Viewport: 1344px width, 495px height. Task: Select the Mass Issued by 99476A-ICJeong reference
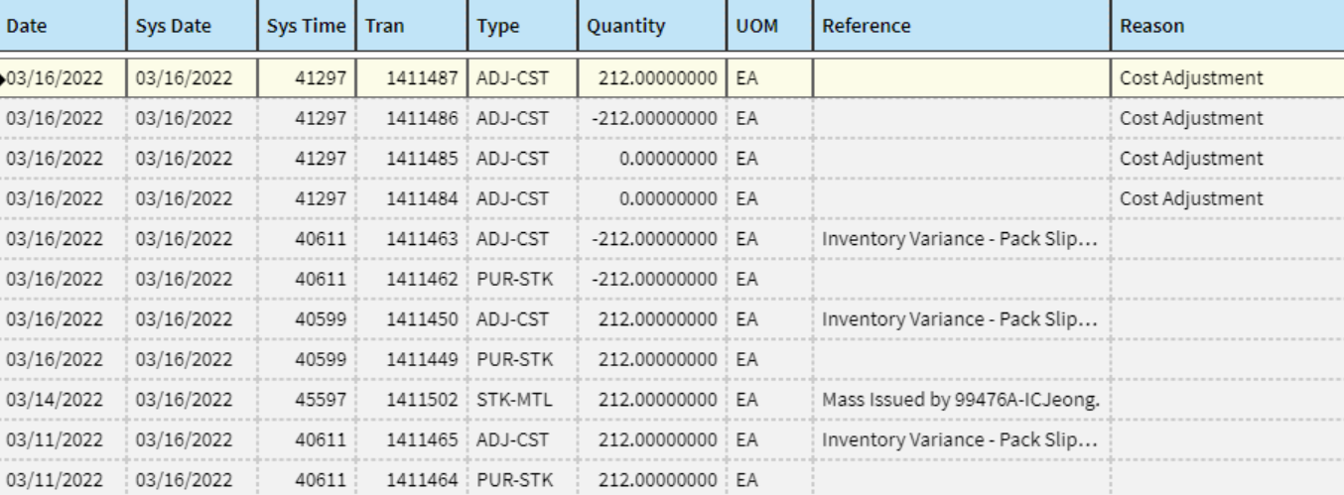(961, 400)
